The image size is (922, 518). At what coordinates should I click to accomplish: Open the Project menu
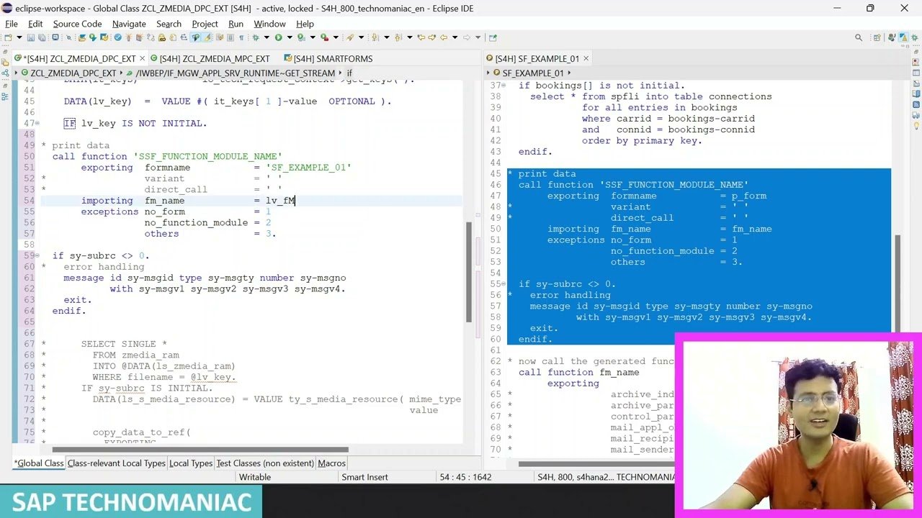point(205,24)
